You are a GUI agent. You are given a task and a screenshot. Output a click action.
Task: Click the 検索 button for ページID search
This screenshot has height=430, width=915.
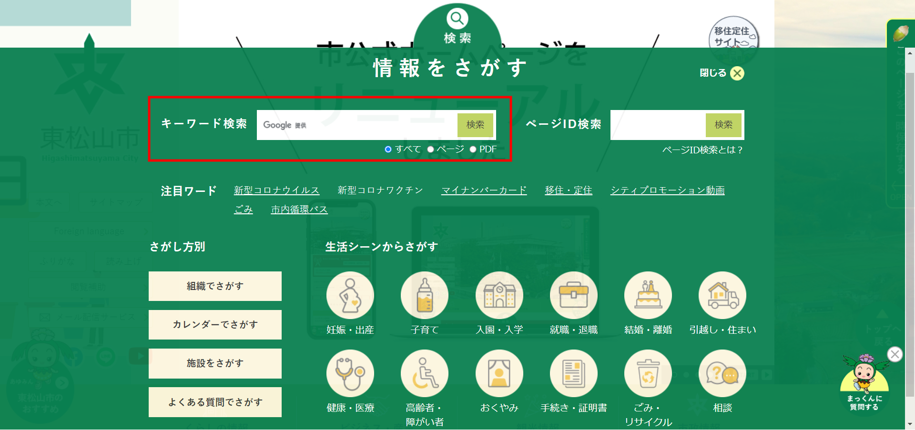[723, 125]
